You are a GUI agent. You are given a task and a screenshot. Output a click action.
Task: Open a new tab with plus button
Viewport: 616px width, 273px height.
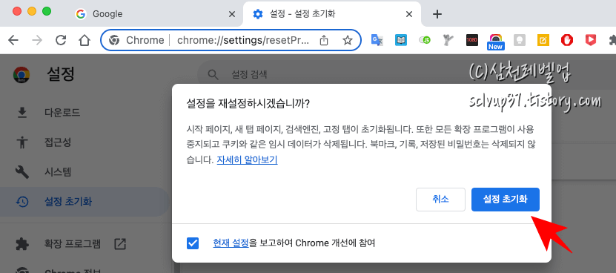tap(437, 14)
